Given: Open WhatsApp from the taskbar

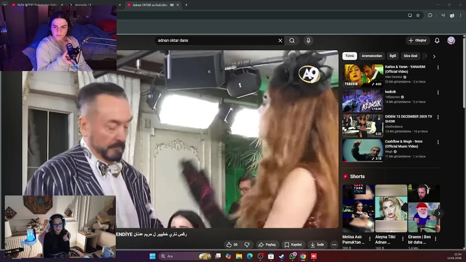Looking at the screenshot, I should point(292,256).
